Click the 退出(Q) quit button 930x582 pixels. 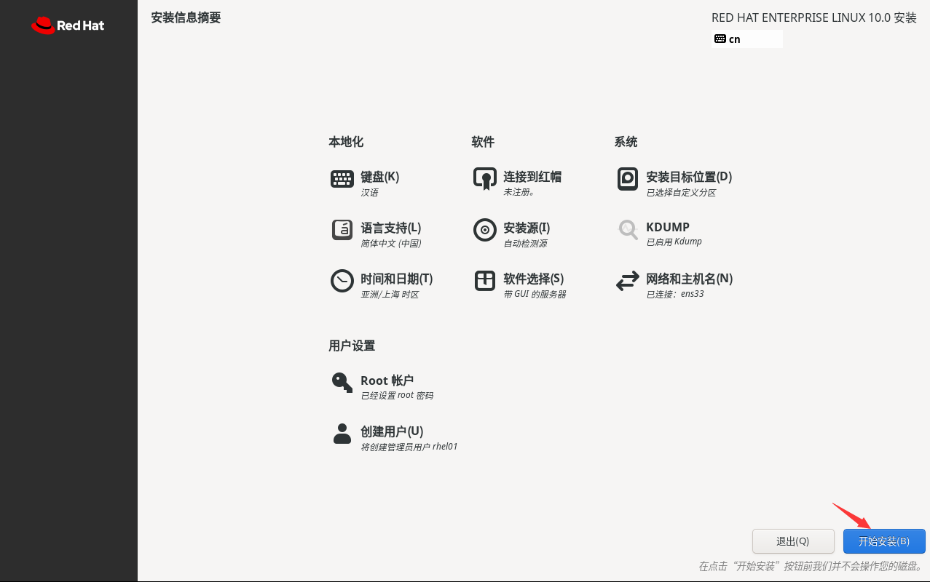(793, 541)
